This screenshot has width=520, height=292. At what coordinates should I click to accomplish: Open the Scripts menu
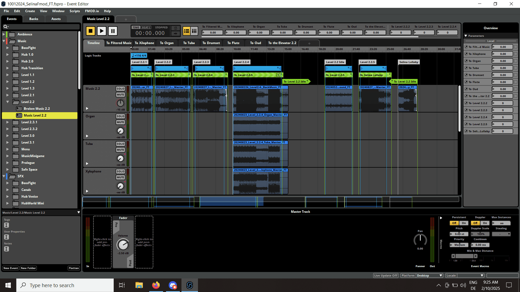point(74,11)
